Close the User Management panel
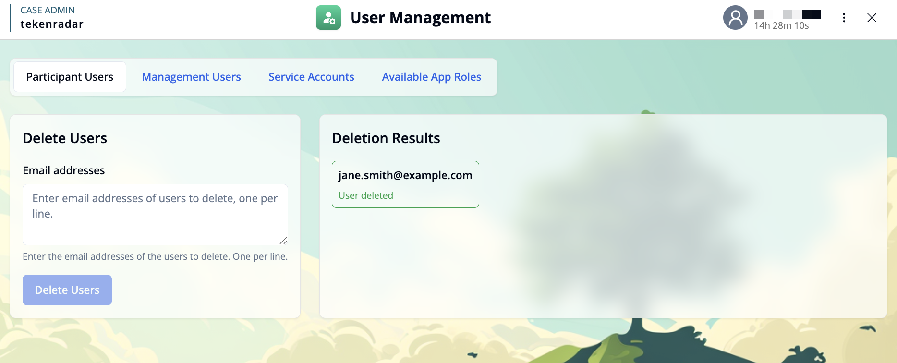897x363 pixels. click(x=872, y=18)
